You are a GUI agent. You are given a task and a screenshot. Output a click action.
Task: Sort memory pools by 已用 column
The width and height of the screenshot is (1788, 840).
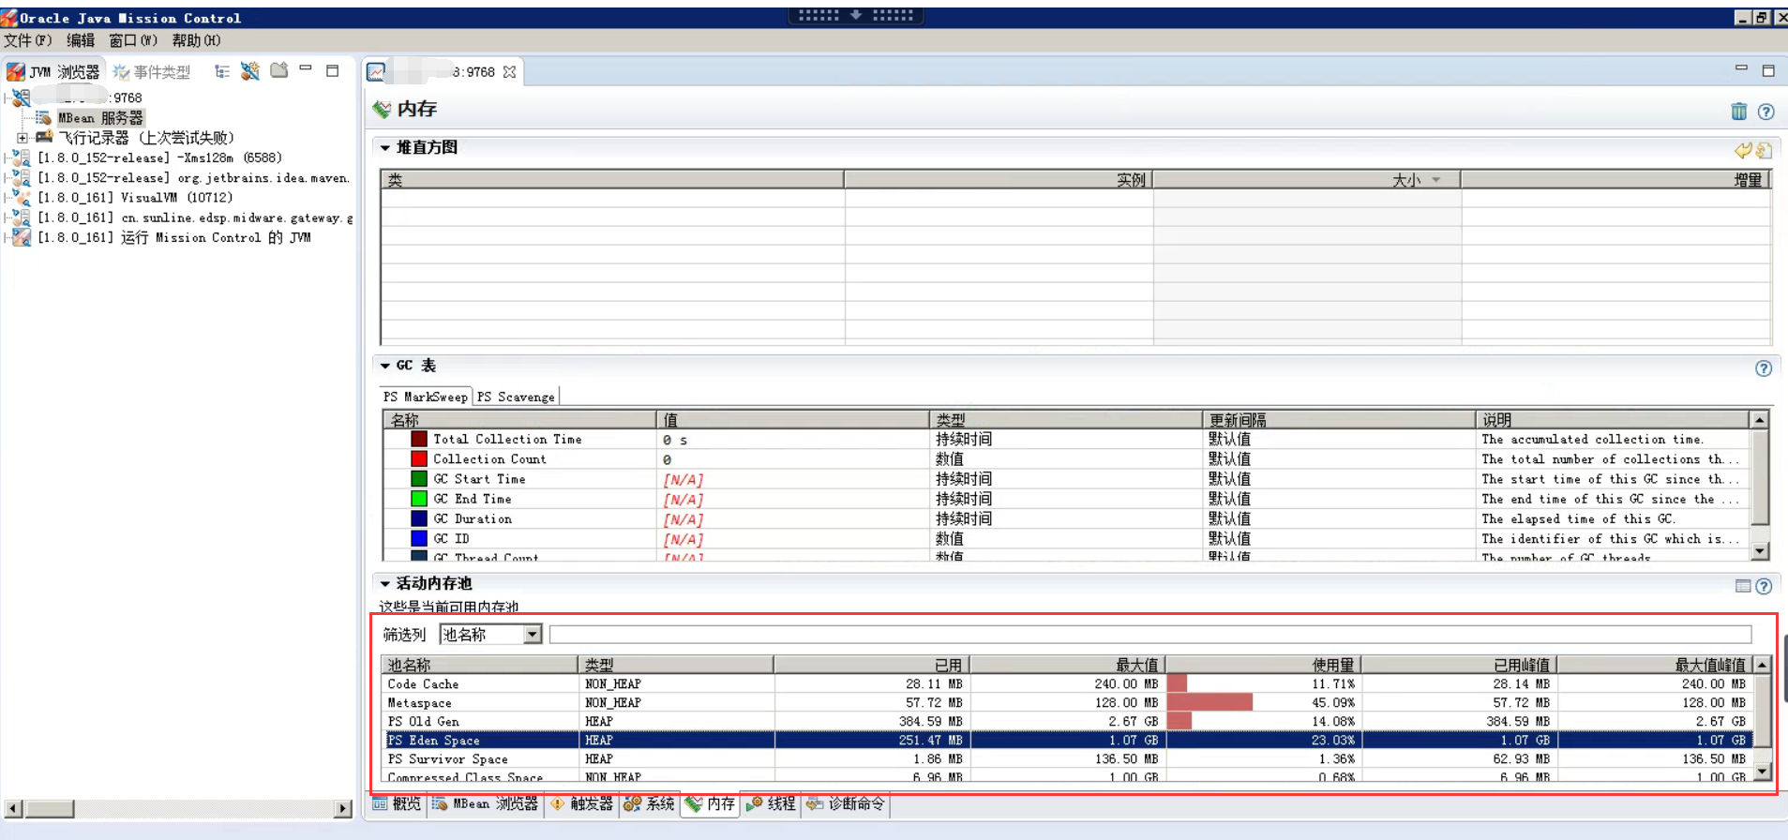[x=872, y=665]
